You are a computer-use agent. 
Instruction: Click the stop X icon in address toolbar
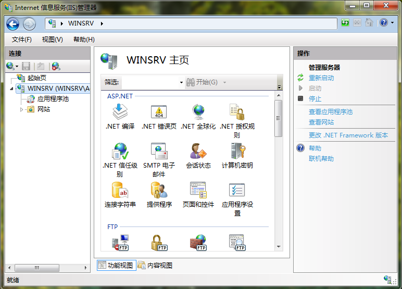pos(357,23)
